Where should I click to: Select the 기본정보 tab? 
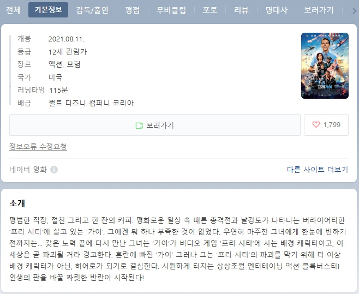point(49,10)
